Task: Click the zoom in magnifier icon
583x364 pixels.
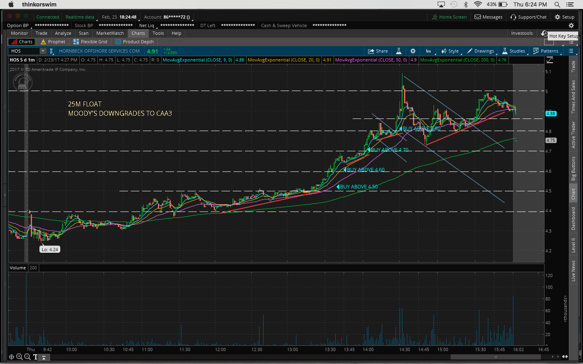Action: [x=19, y=357]
